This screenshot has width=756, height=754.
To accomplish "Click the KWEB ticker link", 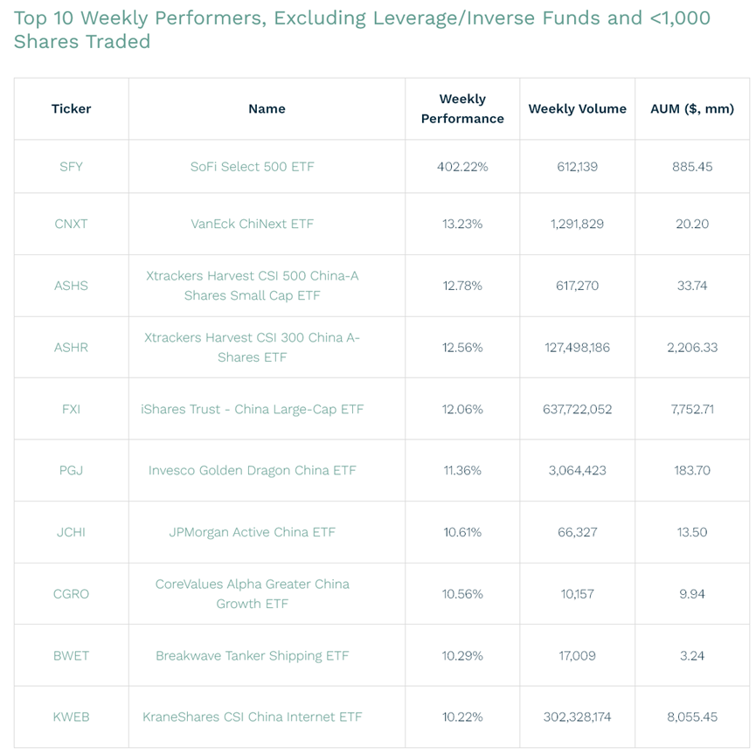I will click(x=71, y=716).
